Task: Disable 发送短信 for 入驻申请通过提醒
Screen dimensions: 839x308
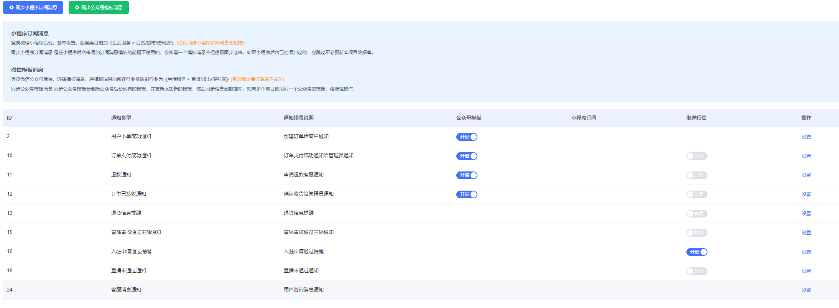Action: point(697,252)
